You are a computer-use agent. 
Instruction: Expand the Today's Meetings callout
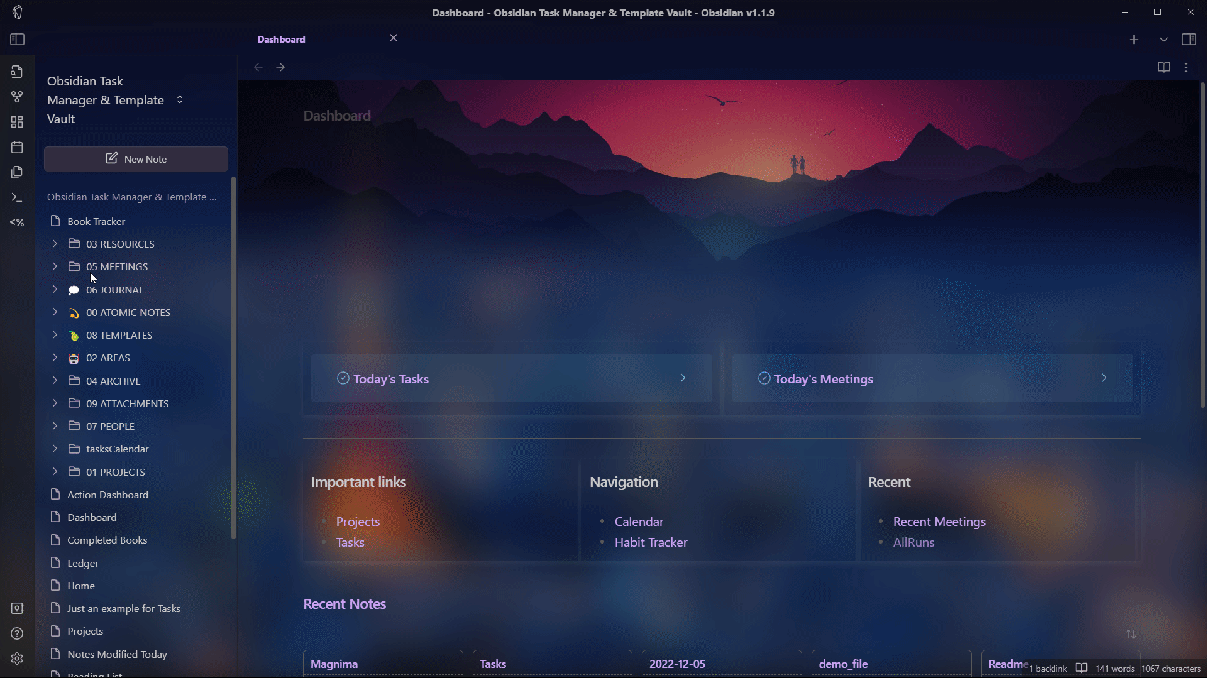(932, 378)
